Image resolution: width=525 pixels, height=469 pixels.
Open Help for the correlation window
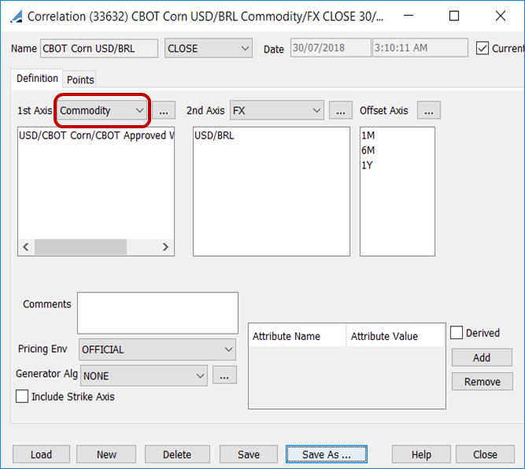coord(421,454)
